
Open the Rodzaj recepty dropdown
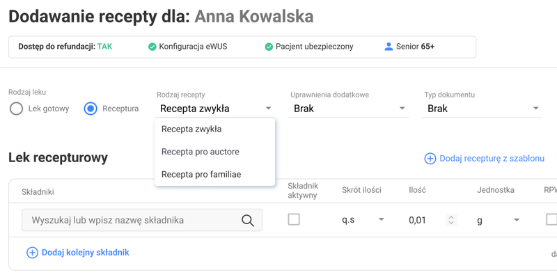(215, 109)
